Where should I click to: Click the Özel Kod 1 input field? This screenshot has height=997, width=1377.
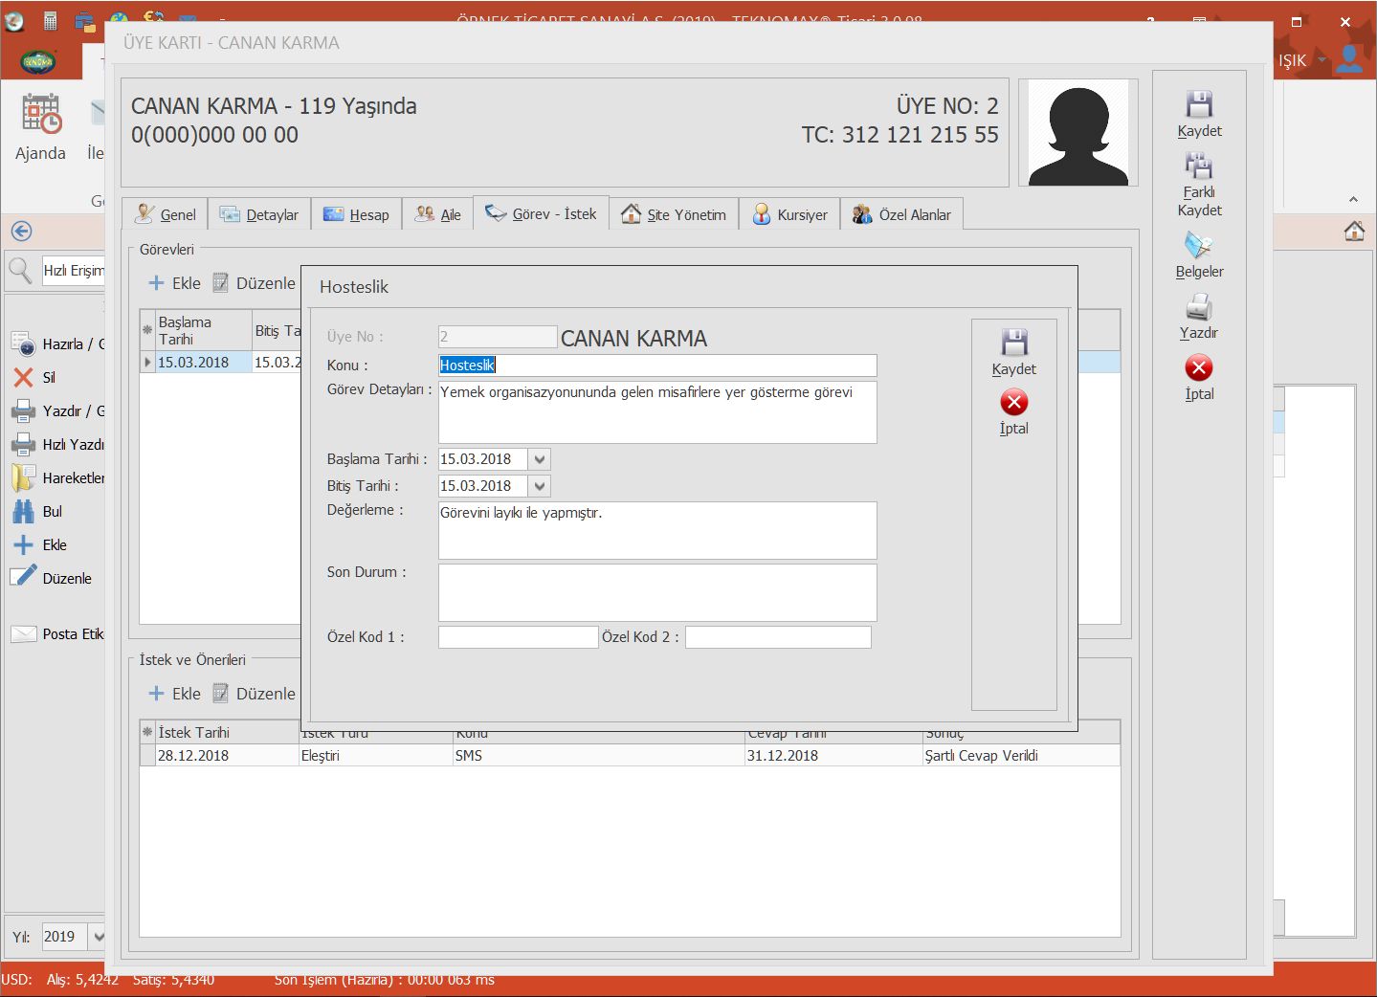pos(518,637)
